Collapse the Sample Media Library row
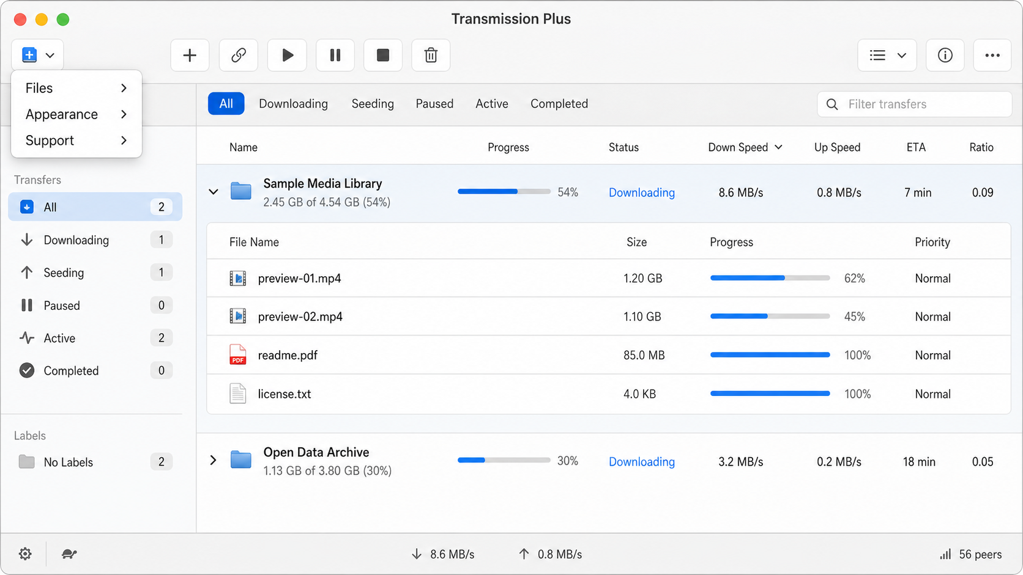 coord(214,192)
